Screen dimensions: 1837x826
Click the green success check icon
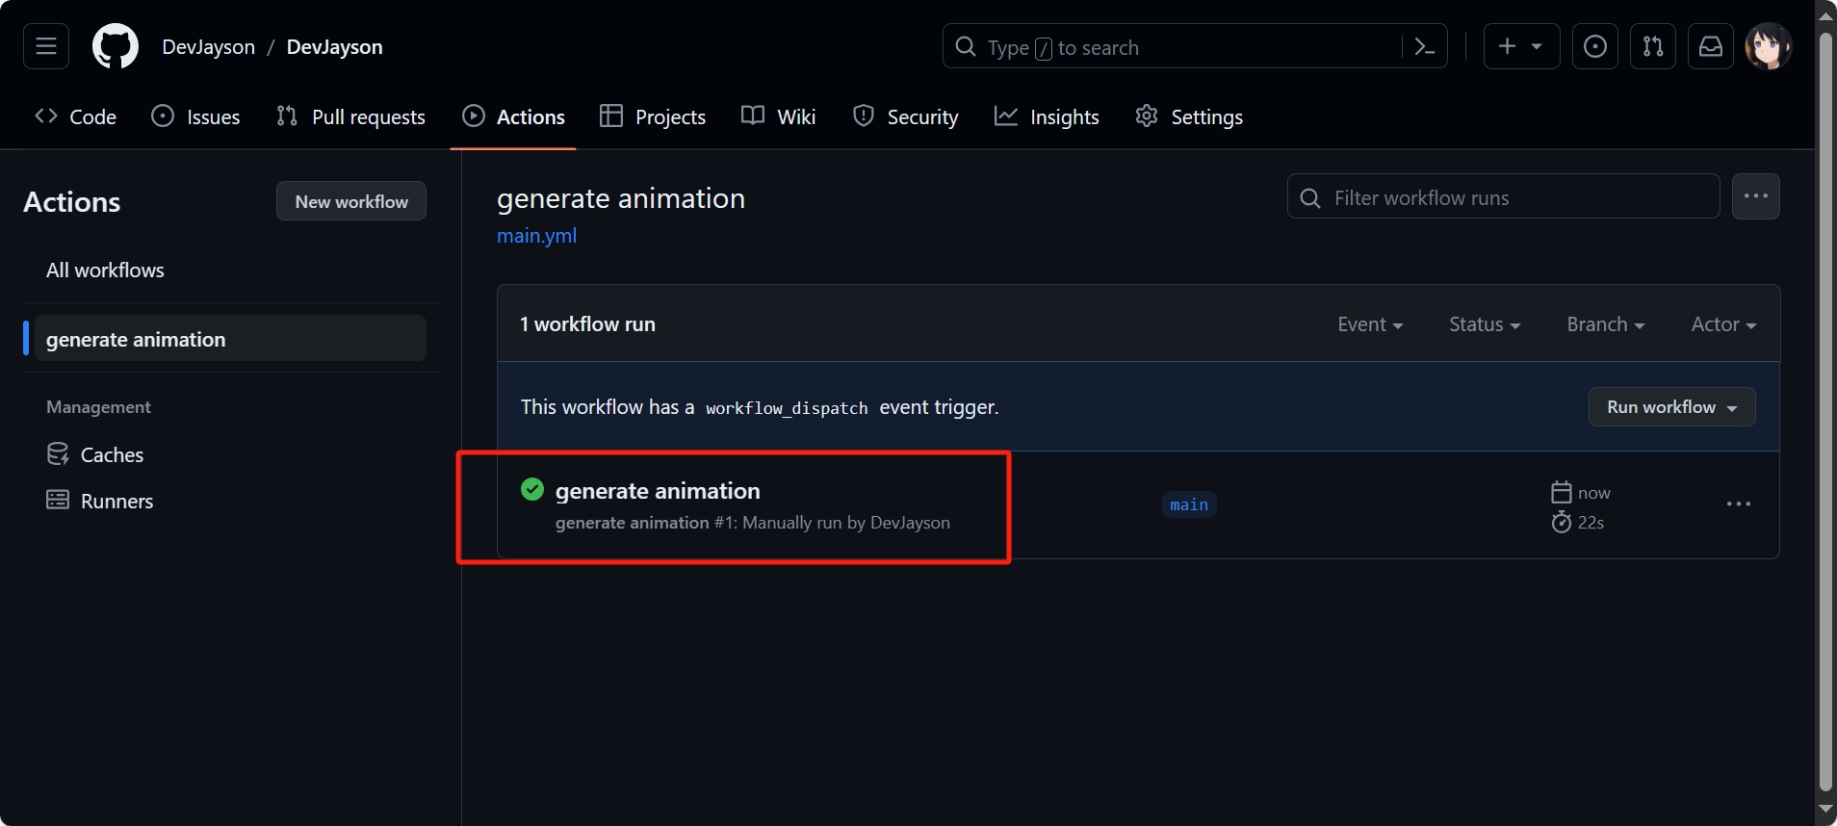pos(532,489)
